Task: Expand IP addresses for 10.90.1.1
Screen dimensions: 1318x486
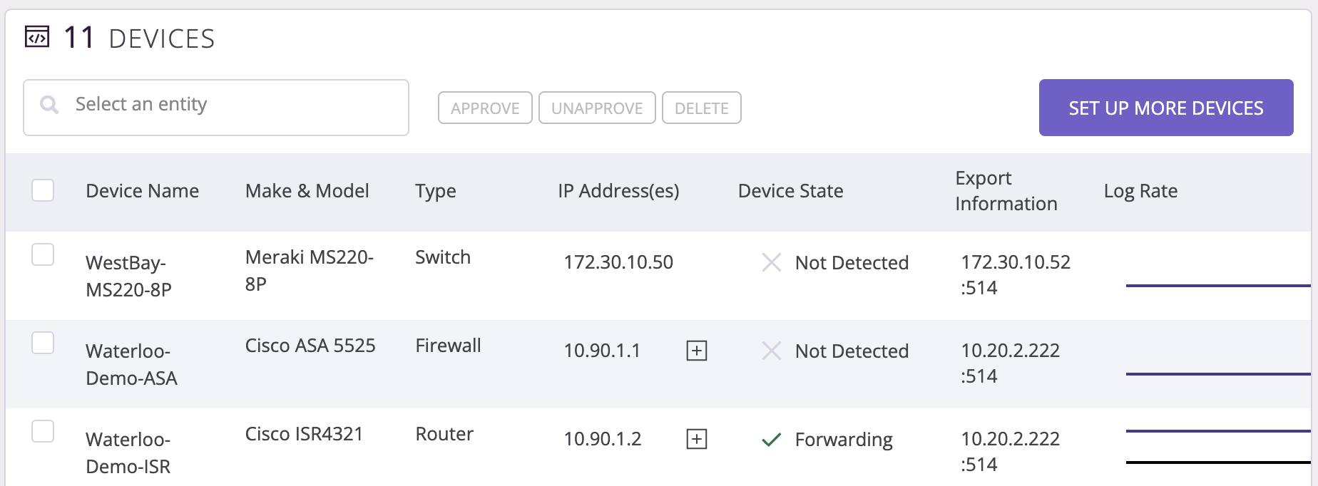Action: 696,351
